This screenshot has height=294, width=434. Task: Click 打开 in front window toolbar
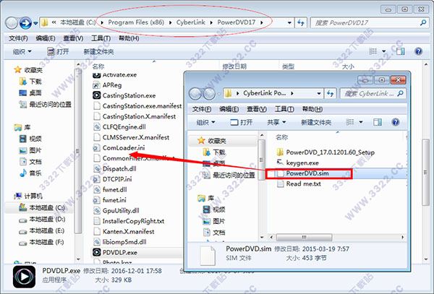click(242, 122)
